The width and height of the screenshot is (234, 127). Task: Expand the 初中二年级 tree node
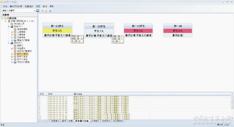12,57
